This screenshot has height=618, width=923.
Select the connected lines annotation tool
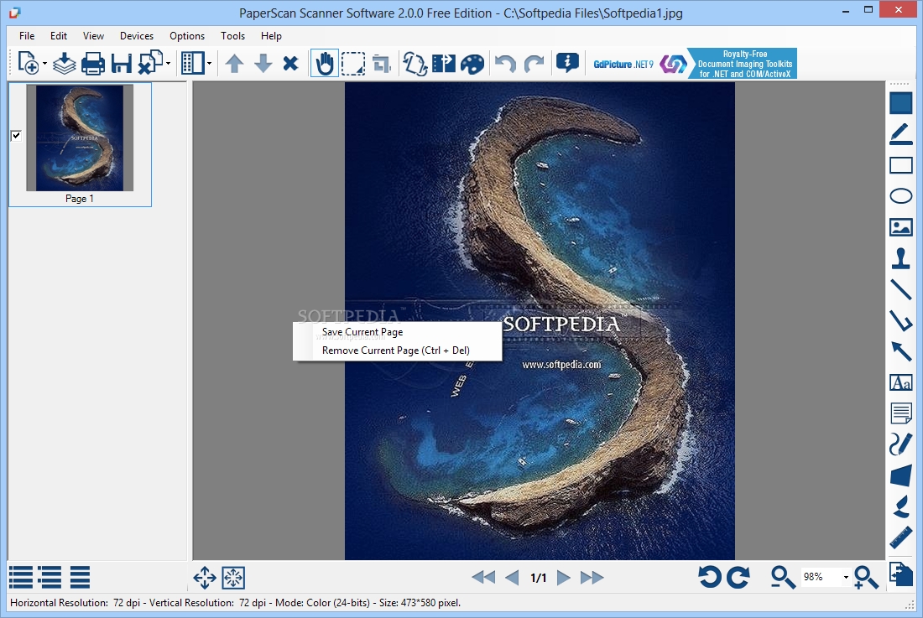tap(900, 320)
